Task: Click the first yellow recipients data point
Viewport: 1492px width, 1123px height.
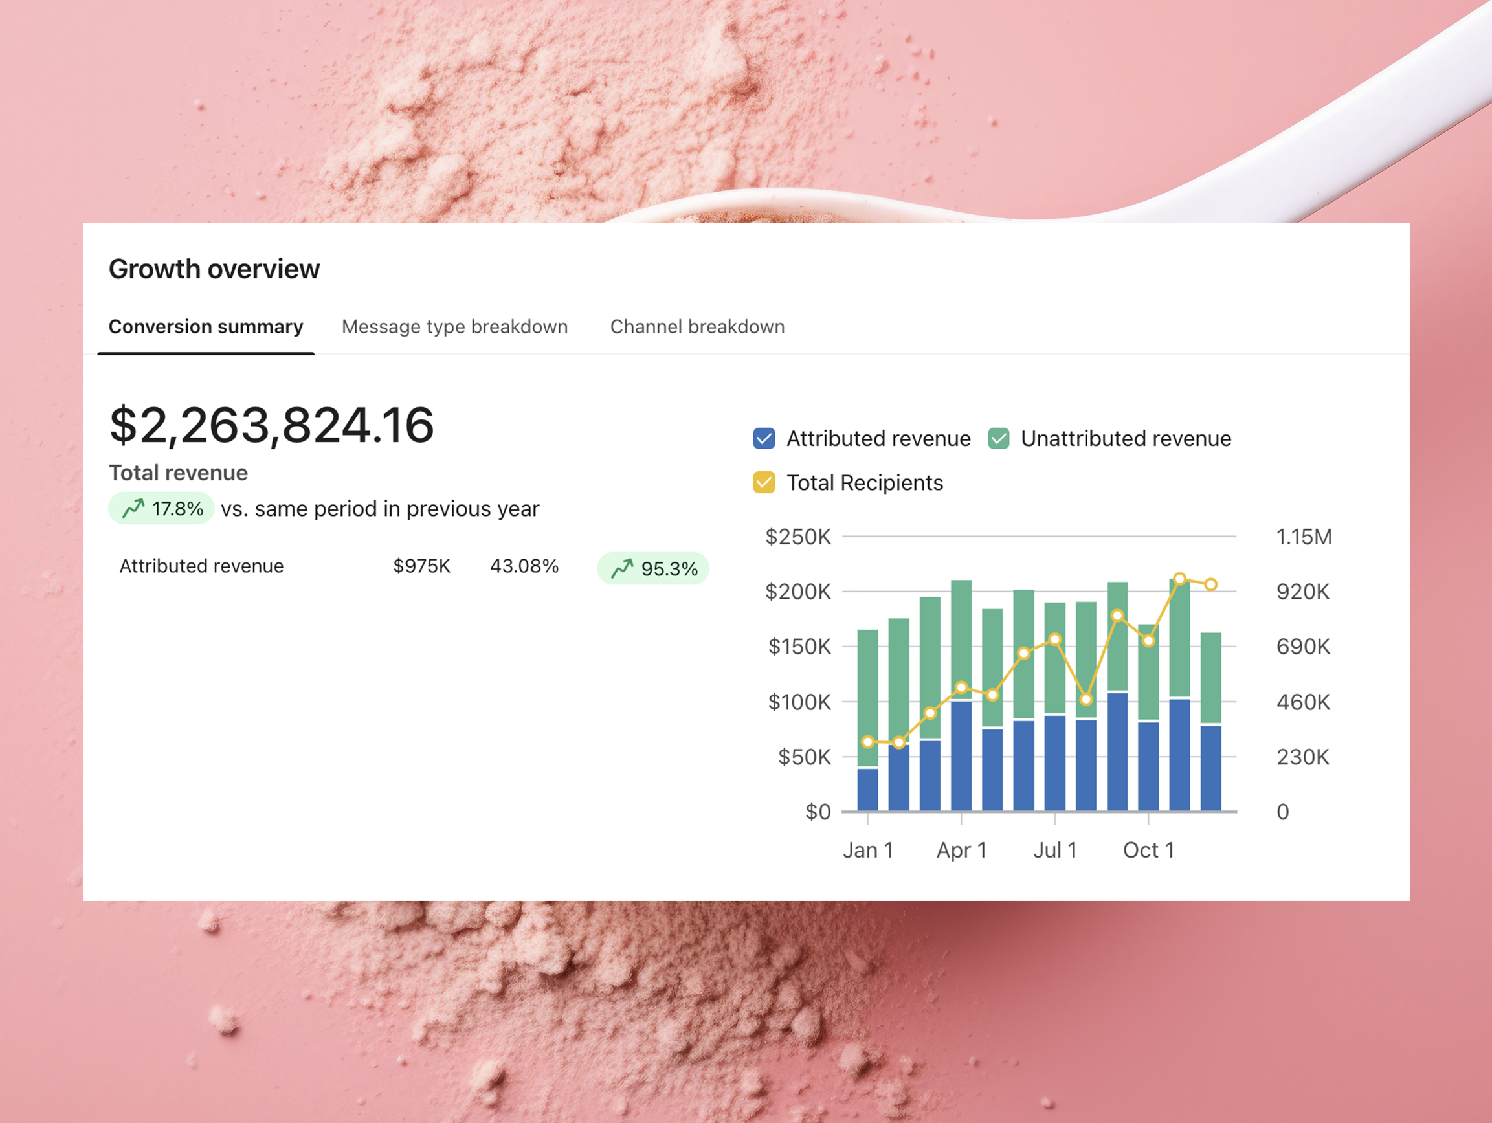Action: [867, 742]
